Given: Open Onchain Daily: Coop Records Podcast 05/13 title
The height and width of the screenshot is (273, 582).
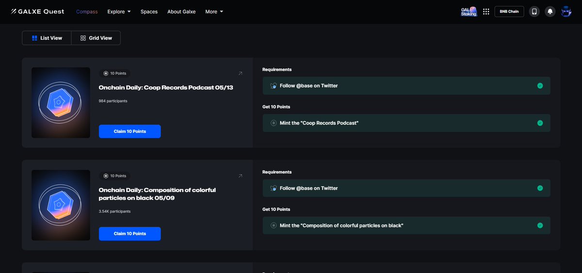Looking at the screenshot, I should (x=166, y=88).
